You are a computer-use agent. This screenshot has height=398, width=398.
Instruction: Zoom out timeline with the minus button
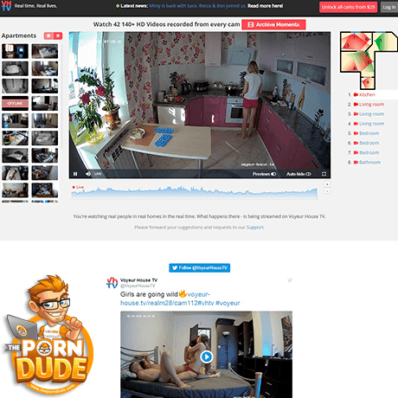tap(327, 191)
